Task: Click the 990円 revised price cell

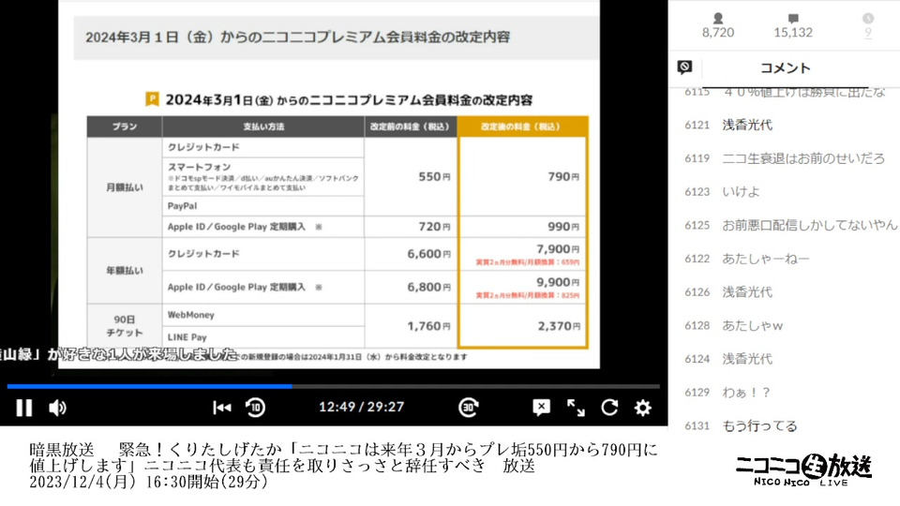Action: [x=522, y=227]
